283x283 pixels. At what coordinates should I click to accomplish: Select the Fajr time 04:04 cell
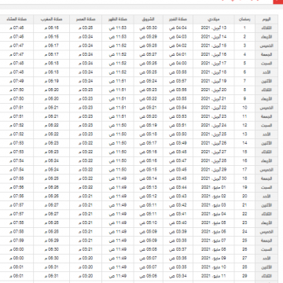point(178,28)
